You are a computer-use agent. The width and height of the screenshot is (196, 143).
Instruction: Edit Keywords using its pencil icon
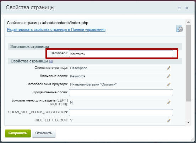tap(169, 76)
